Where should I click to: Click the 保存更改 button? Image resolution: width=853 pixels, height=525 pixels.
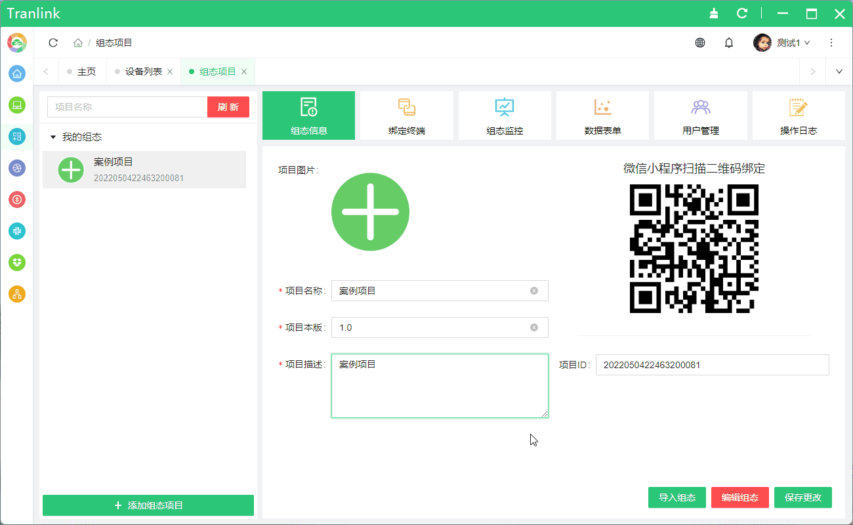tap(803, 497)
